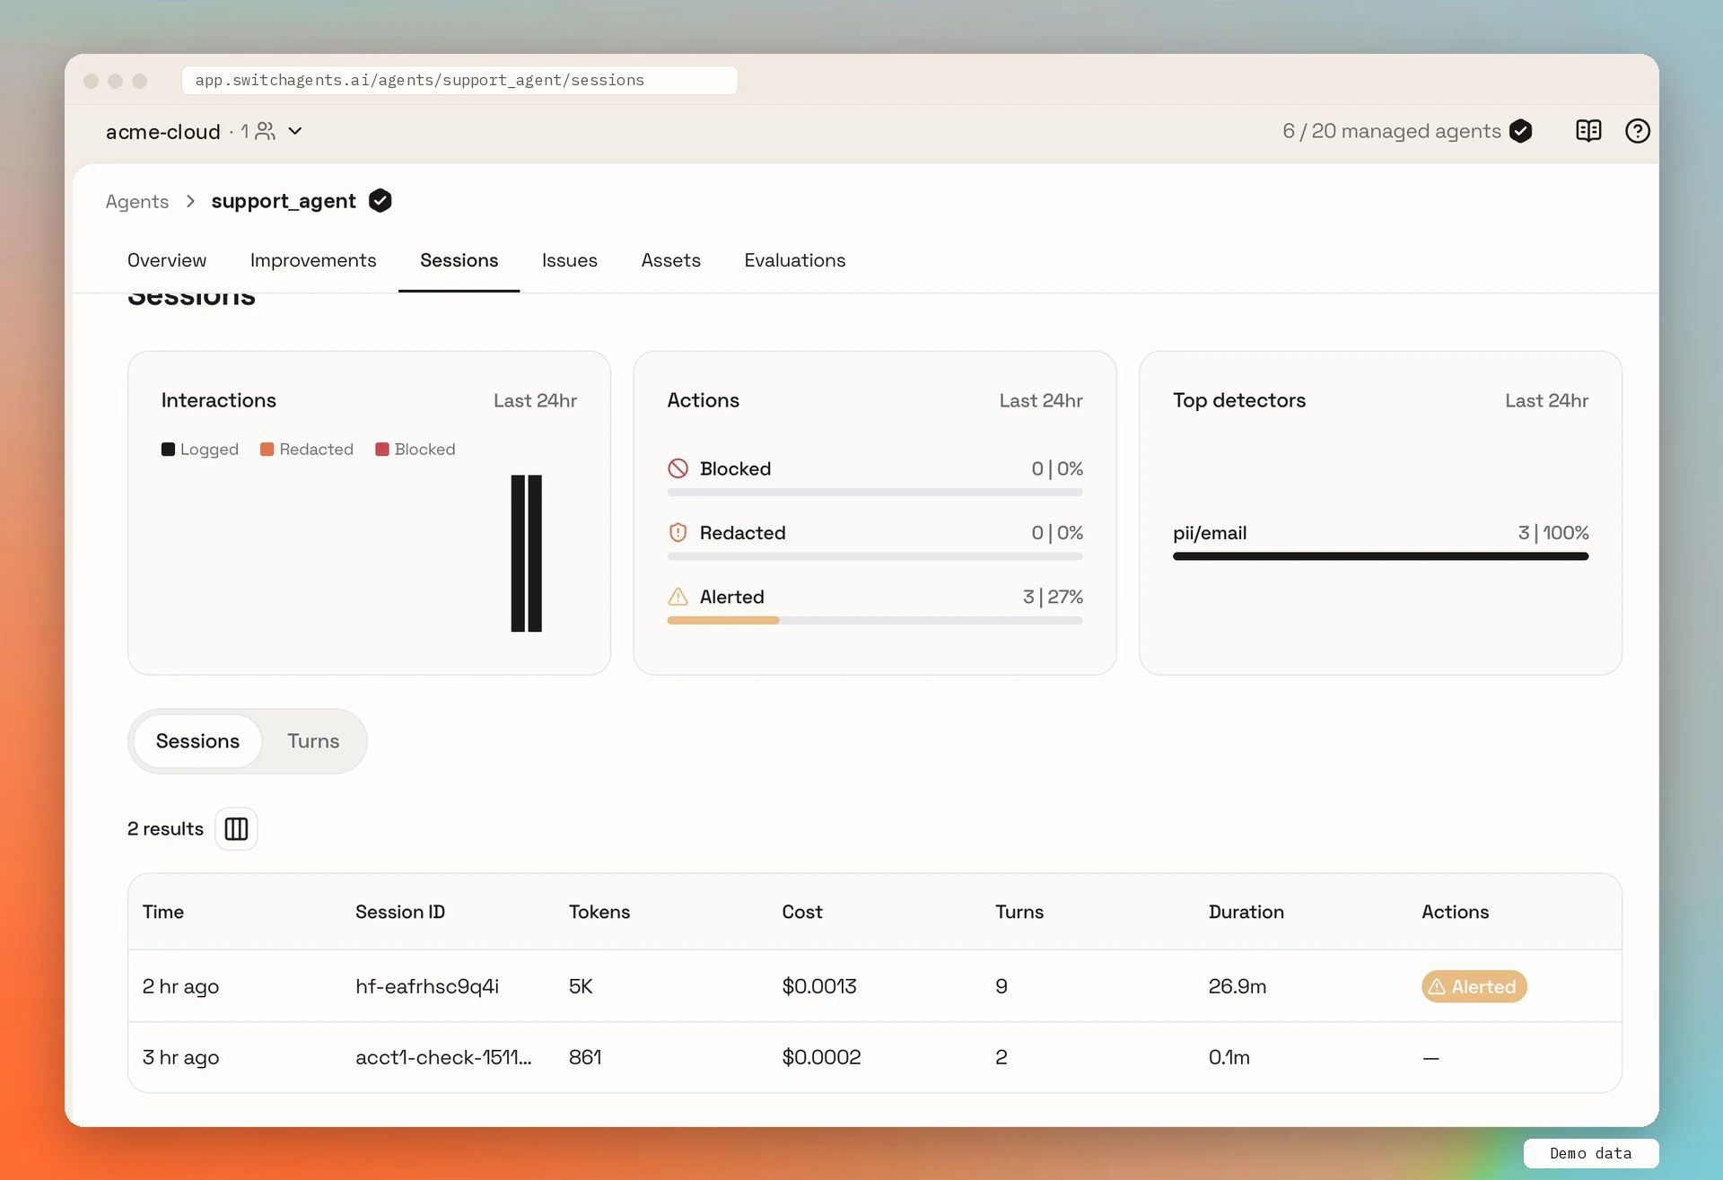This screenshot has height=1180, width=1723.
Task: Expand the acme-cloud workspace dropdown
Action: 295,131
